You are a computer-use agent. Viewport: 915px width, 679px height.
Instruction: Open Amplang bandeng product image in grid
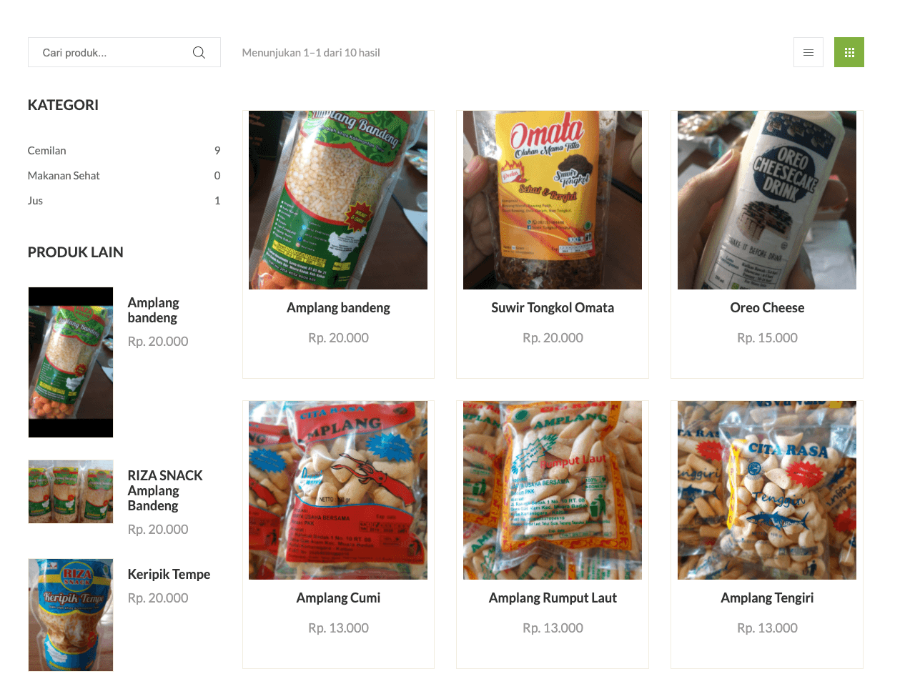[x=338, y=200]
